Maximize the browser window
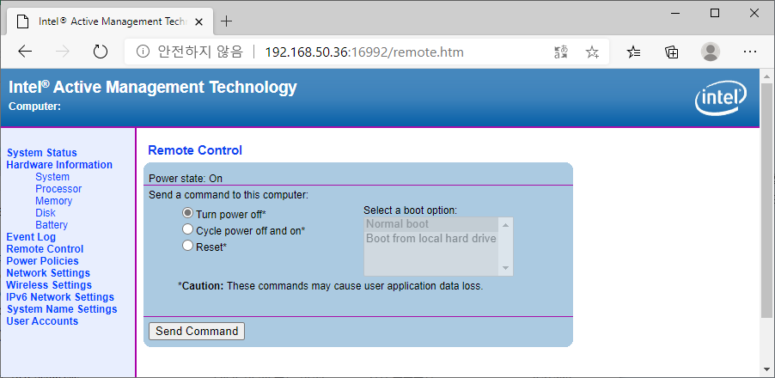 point(715,14)
